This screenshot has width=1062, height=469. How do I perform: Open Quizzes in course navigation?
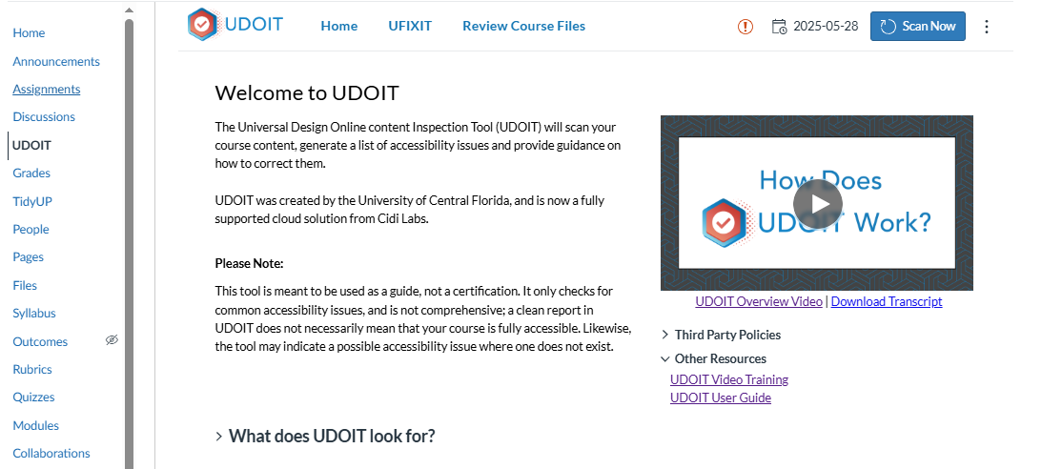(33, 398)
